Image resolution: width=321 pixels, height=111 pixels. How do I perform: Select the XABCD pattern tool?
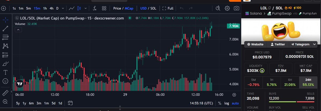(x=5, y=46)
